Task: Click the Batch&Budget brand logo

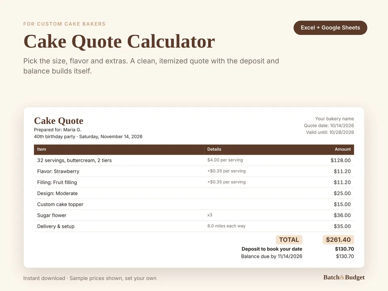Action: pos(344,277)
